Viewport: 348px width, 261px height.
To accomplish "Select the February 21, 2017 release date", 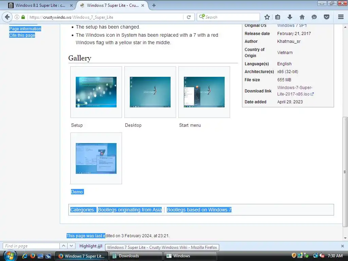I will pos(294,34).
